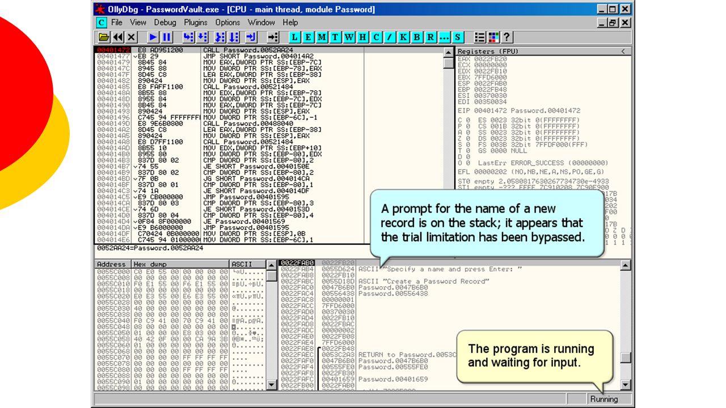Screen dimensions: 726x408
Task: Open the Help menu
Action: 290,23
